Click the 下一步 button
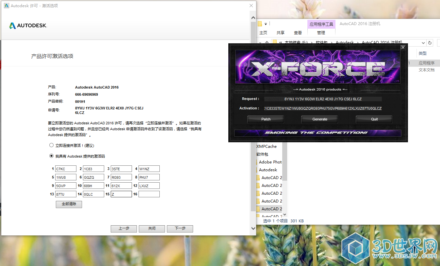The height and width of the screenshot is (266, 440). point(180,229)
